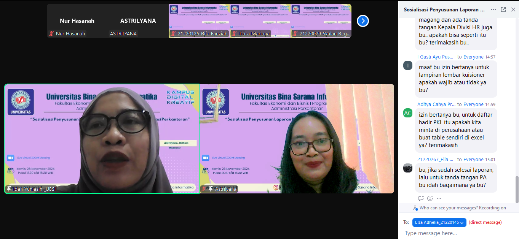Viewport: 519px width, 239px height.
Task: Close the chat side panel
Action: point(513,9)
